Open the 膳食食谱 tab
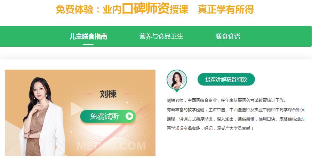The image size is (312, 159). click(x=228, y=36)
